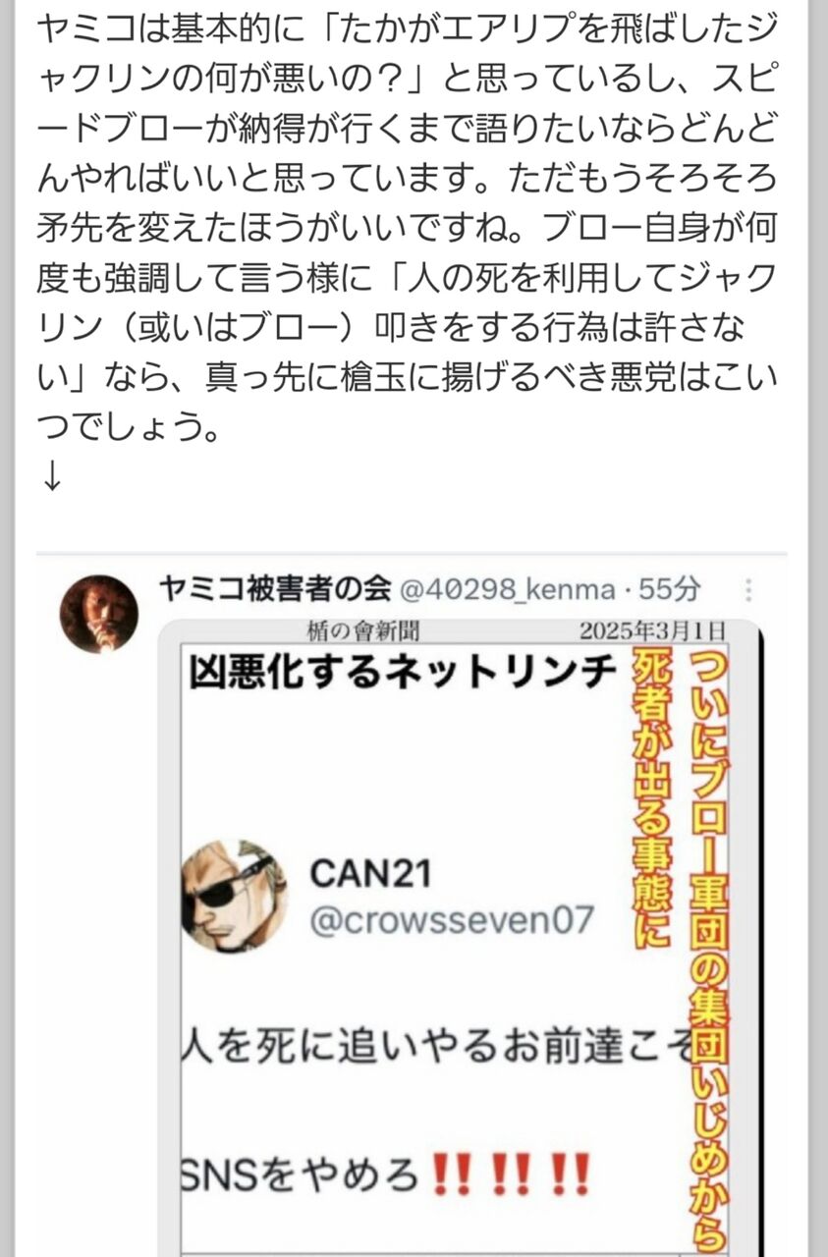Open the ヤミコ被害者の会 profile picture
This screenshot has height=1257, width=828.
tap(98, 614)
